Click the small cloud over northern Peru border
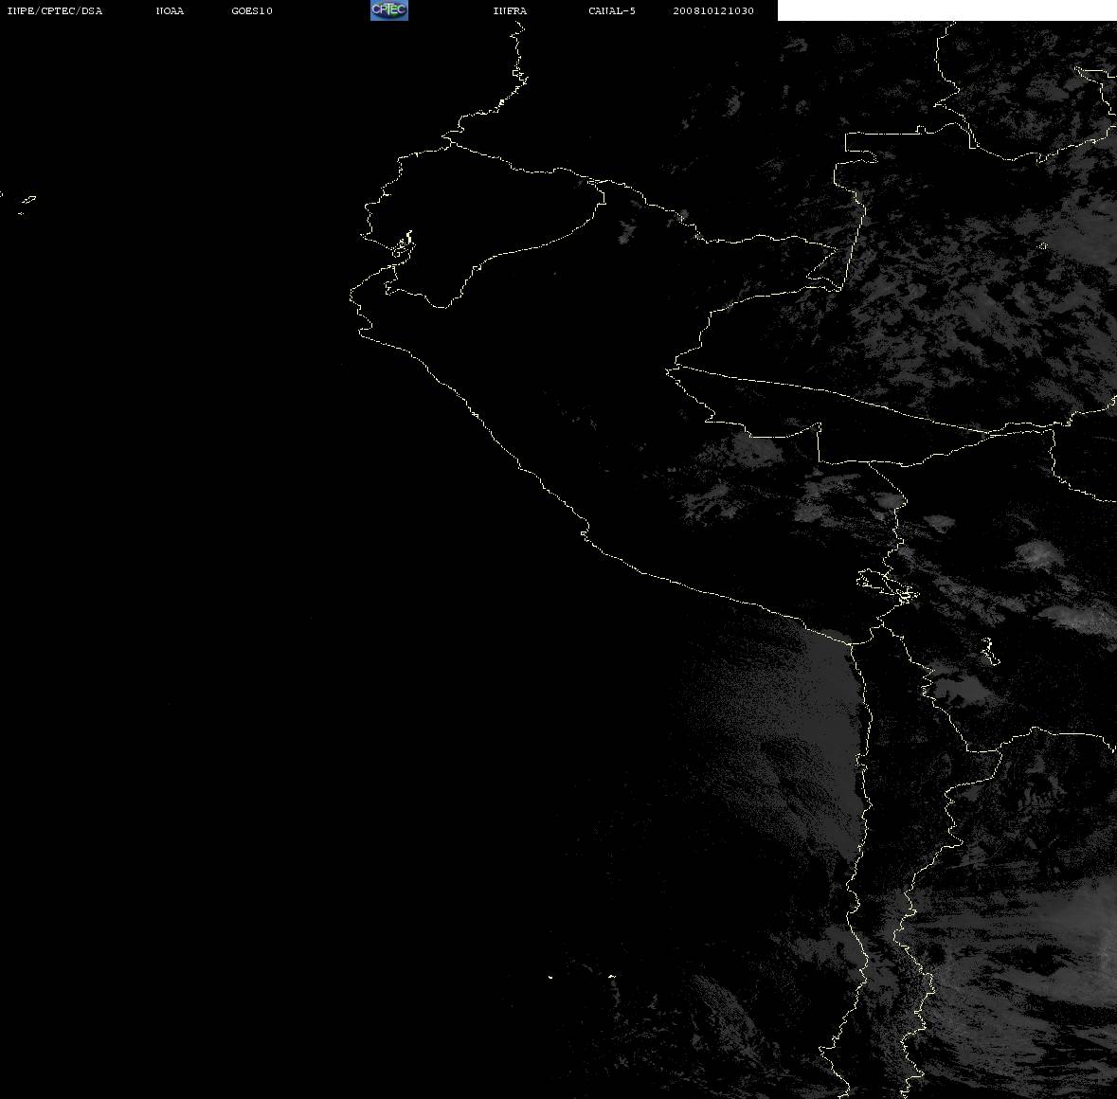 pyautogui.click(x=627, y=231)
